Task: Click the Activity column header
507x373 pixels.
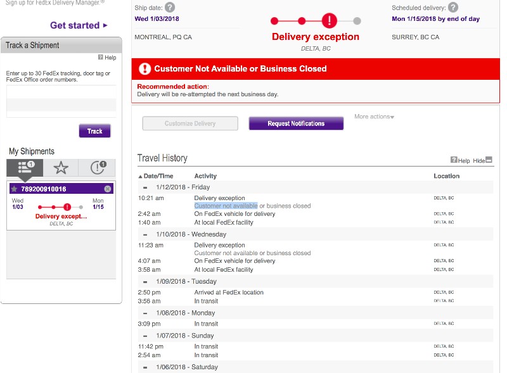Action: tap(205, 176)
